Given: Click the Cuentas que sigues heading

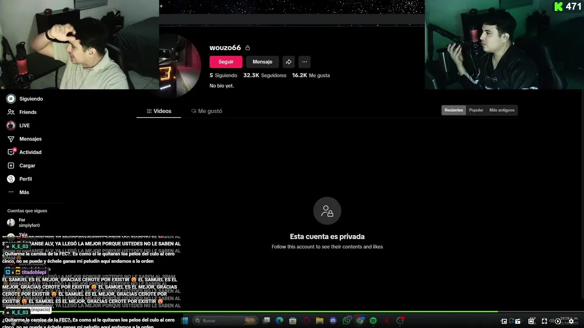Looking at the screenshot, I should coord(27,211).
